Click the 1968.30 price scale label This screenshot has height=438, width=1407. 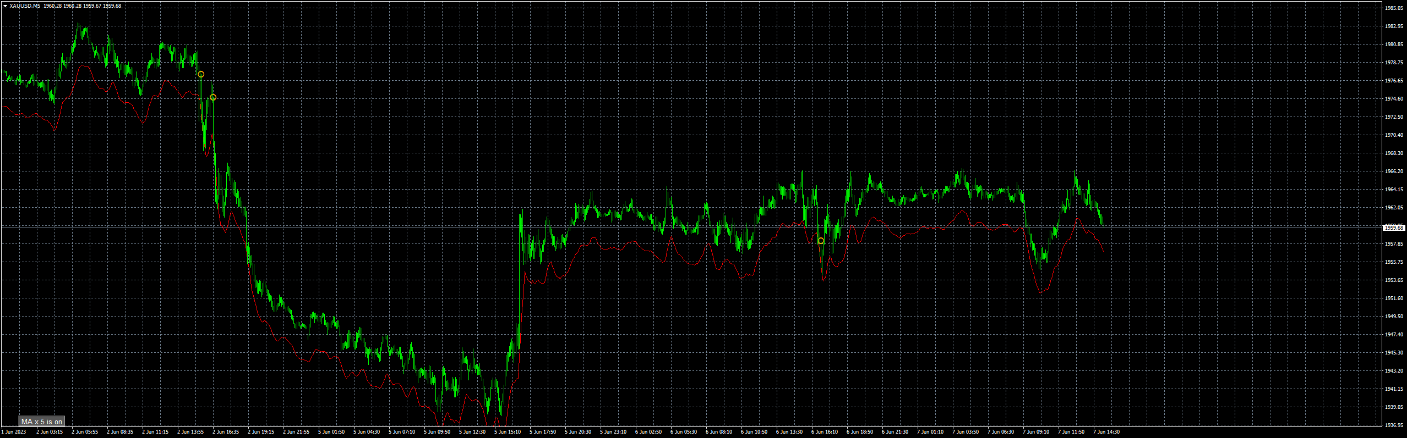pos(1394,153)
